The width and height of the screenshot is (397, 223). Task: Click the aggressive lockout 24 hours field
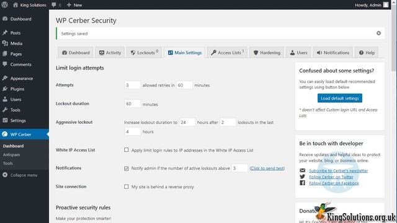click(187, 122)
